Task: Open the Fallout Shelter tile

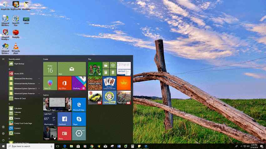Action: tap(110, 98)
